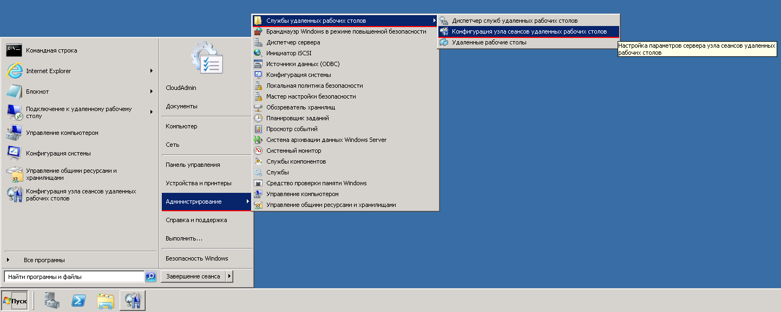Image resolution: width=781 pixels, height=312 pixels.
Task: Click the Завершение сеанса button
Action: [x=193, y=276]
